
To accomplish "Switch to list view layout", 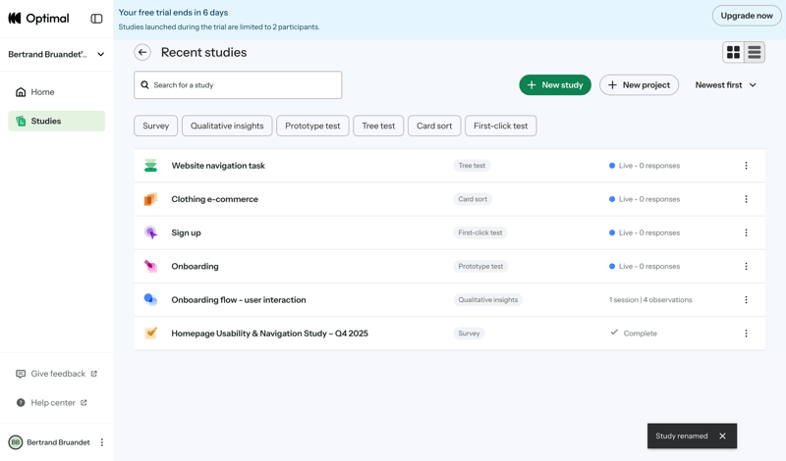I will 755,53.
